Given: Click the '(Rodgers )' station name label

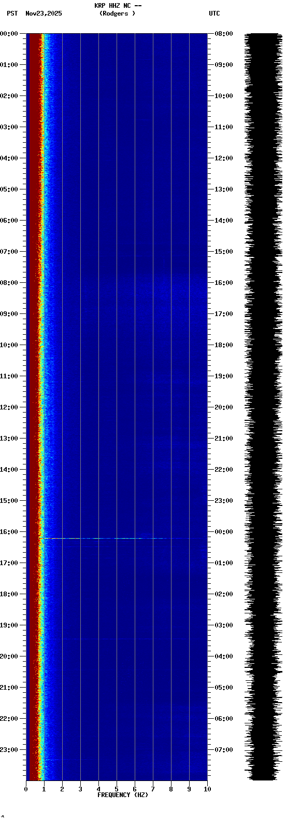Looking at the screenshot, I should point(118,13).
